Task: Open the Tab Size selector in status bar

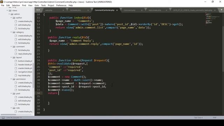Action: (198, 118)
